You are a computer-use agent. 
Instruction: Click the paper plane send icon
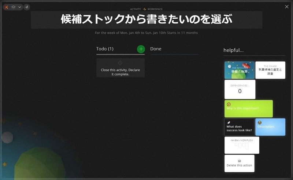point(27,7)
